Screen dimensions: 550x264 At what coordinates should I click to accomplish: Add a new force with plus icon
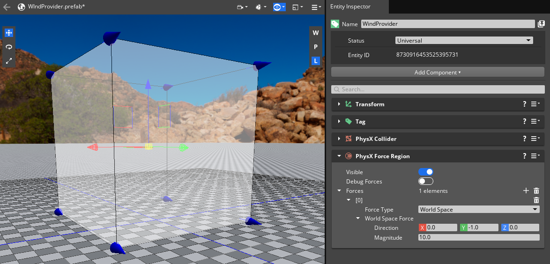tap(526, 191)
